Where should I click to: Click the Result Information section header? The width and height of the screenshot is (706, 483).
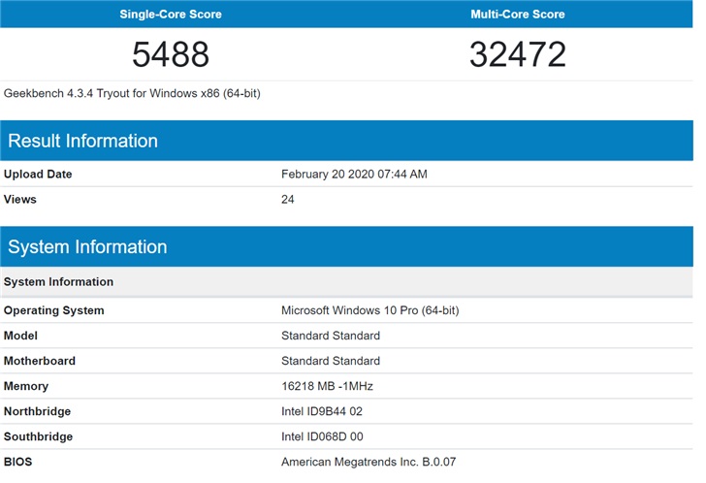(x=82, y=141)
